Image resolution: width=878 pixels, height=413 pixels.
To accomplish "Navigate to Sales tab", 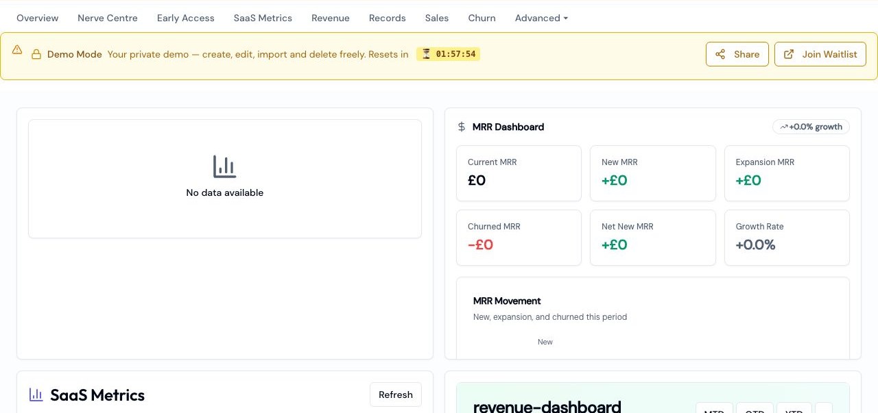I will (x=437, y=18).
